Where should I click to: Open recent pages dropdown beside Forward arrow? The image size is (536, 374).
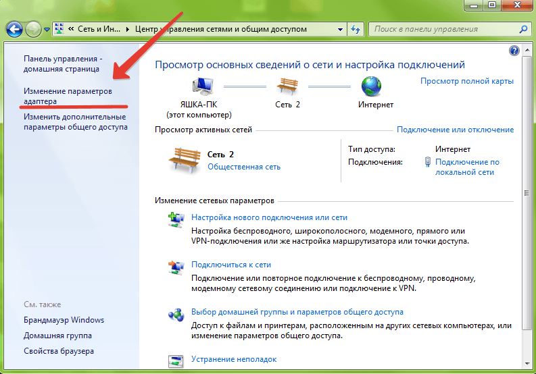pyautogui.click(x=47, y=30)
